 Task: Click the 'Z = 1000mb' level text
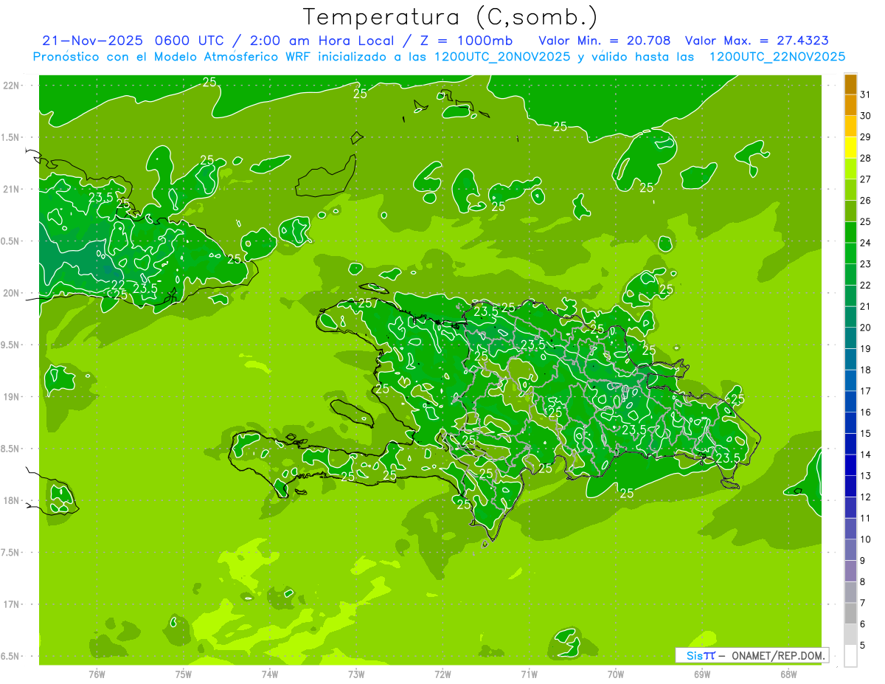pos(467,41)
